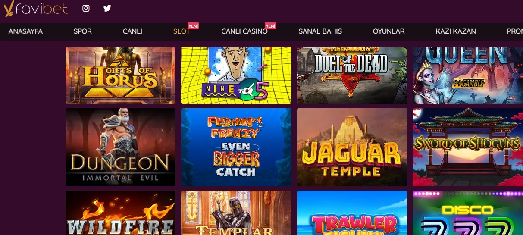The image size is (523, 235).
Task: Open the KAZI KAZAN menu item
Action: (x=456, y=31)
